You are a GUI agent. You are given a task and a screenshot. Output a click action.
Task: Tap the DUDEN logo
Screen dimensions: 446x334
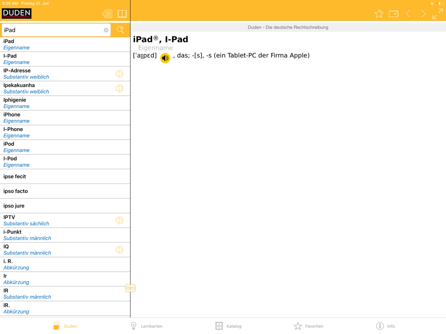(x=17, y=13)
